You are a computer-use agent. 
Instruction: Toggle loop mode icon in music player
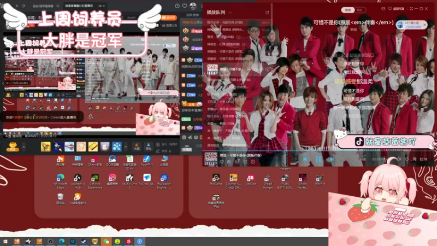pos(407,159)
